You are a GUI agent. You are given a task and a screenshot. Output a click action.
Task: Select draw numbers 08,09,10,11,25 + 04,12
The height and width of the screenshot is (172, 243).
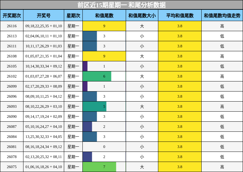click(x=44, y=96)
